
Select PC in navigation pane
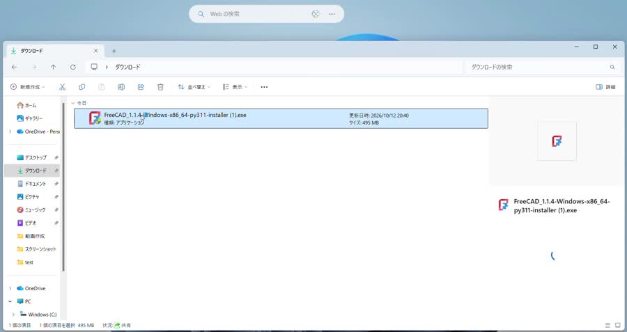(x=24, y=301)
